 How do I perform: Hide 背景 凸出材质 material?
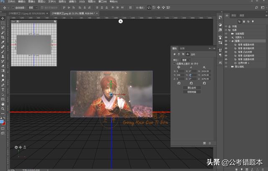[x=226, y=52]
